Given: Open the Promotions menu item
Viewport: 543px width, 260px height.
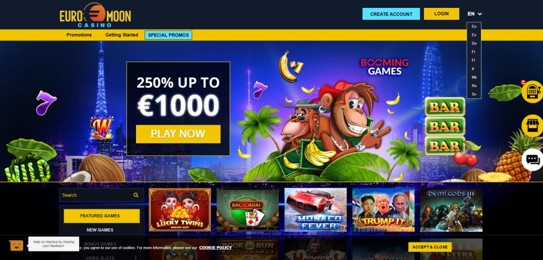Looking at the screenshot, I should [79, 35].
